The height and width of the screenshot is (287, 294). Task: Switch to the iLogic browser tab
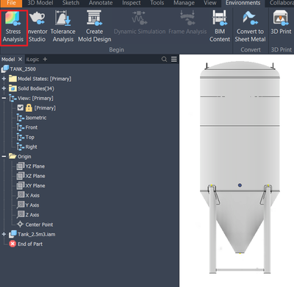tap(32, 60)
